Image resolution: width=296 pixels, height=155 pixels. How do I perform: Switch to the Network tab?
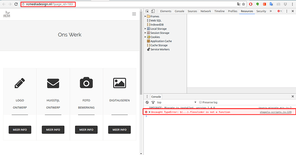[205, 11]
